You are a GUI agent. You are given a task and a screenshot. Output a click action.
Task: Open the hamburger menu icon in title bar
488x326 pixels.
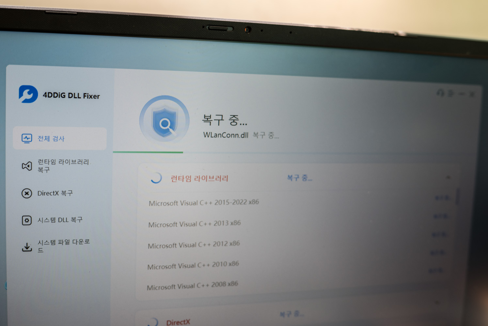tap(451, 94)
